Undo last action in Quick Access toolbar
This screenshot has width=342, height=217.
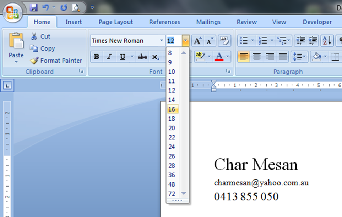[45, 8]
